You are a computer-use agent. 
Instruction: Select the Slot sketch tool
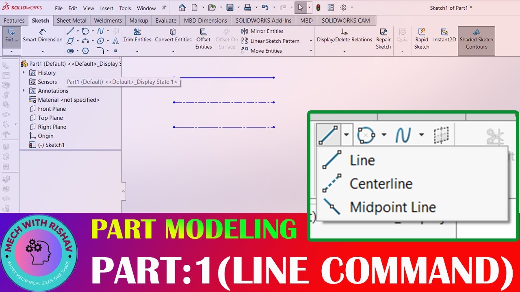71,51
